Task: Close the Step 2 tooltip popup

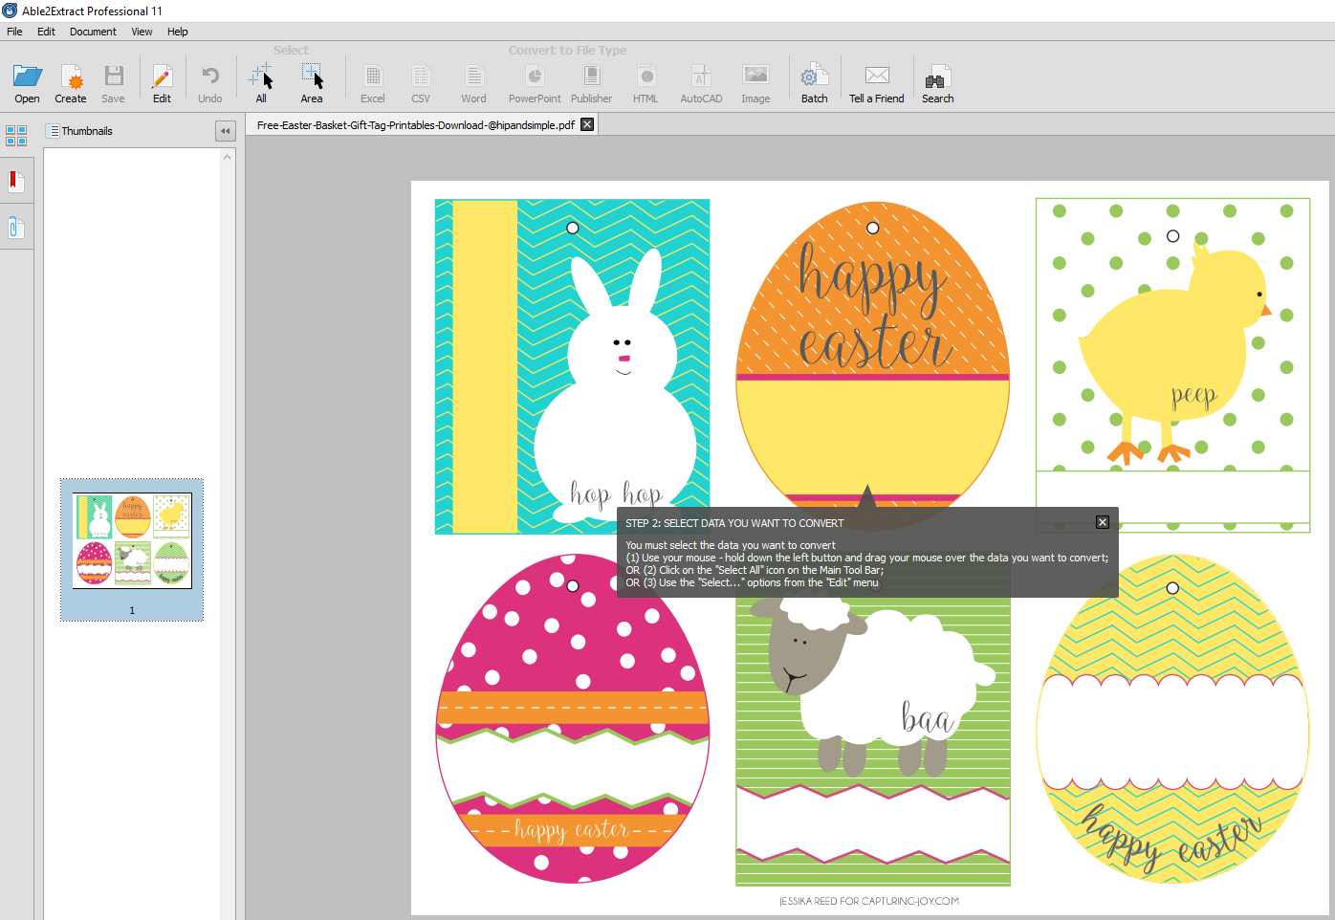Action: click(1103, 522)
